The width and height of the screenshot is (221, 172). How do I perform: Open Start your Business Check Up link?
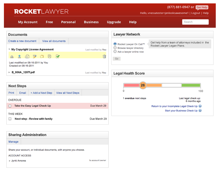tap(181, 111)
